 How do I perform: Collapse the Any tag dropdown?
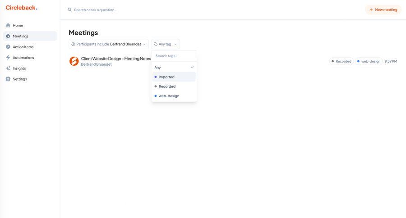tap(166, 44)
